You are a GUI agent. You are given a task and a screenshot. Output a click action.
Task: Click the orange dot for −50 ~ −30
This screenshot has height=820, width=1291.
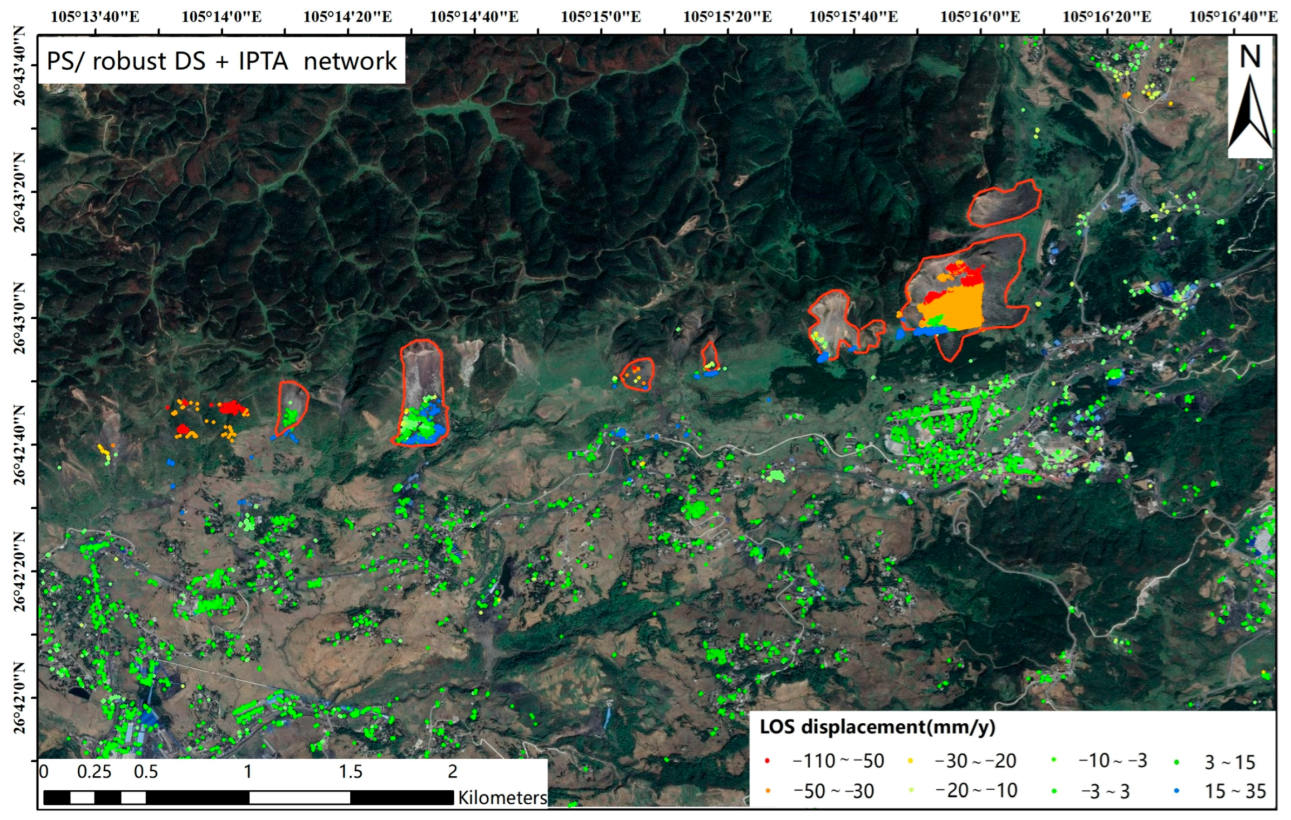click(767, 791)
